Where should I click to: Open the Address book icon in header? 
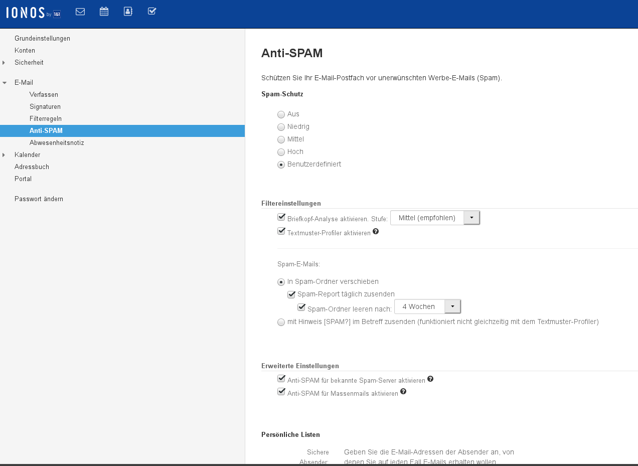(x=128, y=12)
